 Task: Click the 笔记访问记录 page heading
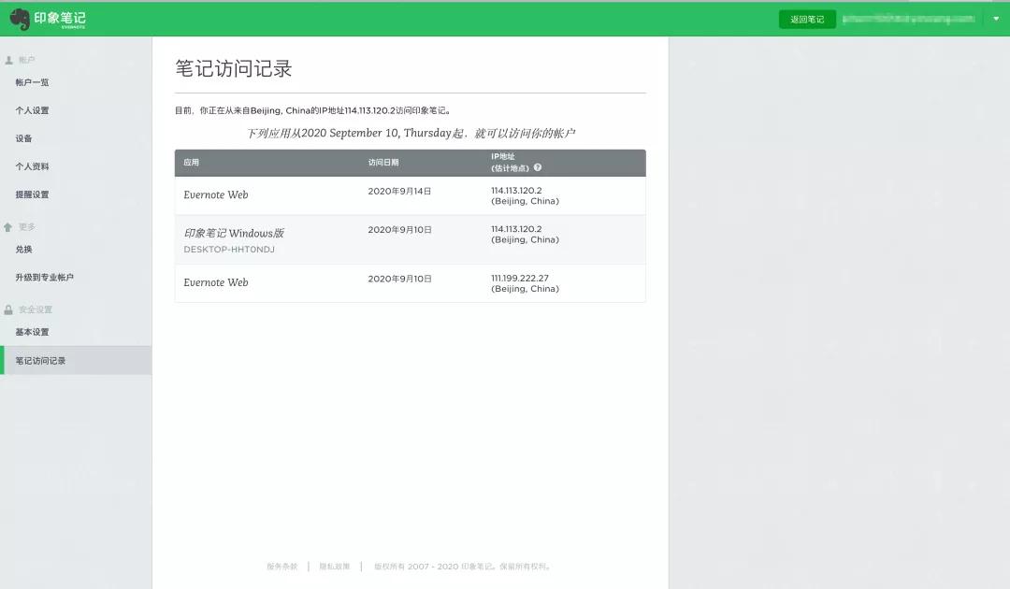tap(234, 68)
